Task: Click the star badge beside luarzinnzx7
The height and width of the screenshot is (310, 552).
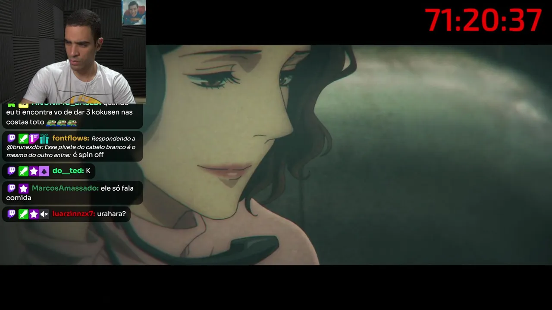Action: point(34,214)
